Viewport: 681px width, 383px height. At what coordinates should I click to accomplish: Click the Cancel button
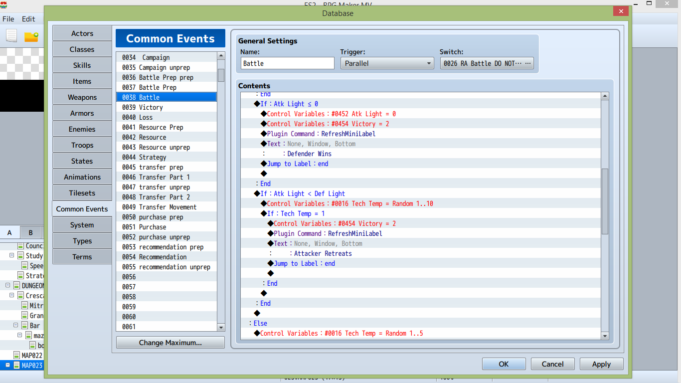[x=552, y=364]
